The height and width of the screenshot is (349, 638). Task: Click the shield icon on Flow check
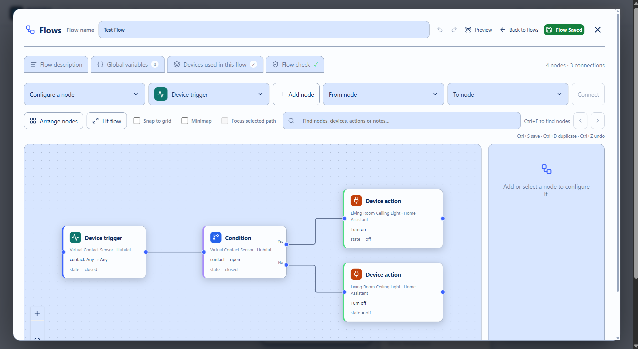click(x=275, y=64)
